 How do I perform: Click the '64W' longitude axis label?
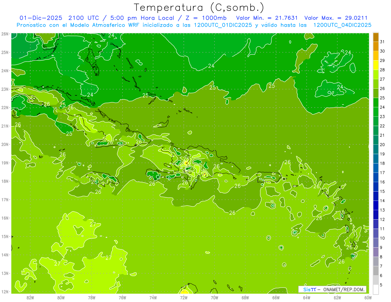(307, 297)
